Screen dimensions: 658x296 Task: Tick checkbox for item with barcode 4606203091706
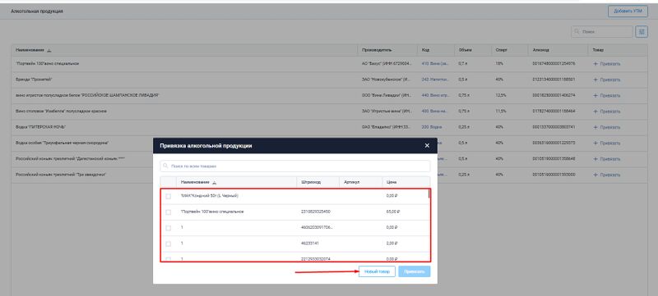169,228
